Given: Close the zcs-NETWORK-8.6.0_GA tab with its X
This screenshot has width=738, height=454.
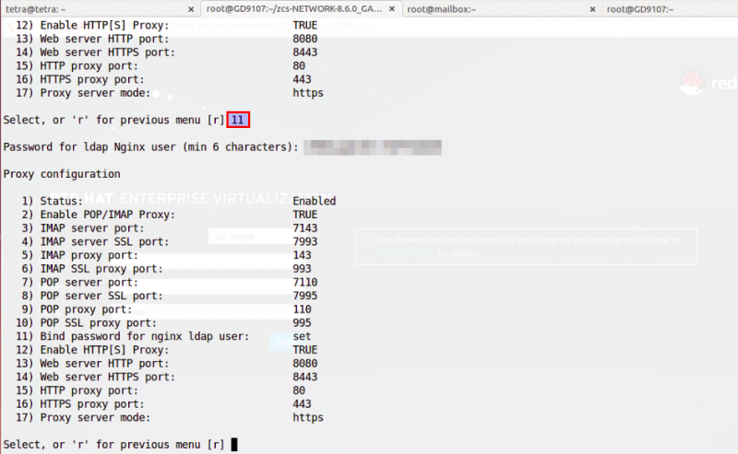Looking at the screenshot, I should tap(391, 9).
